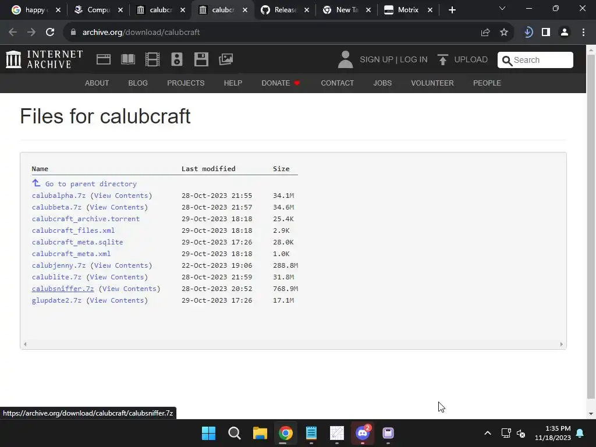Viewport: 596px width, 447px height.
Task: Go back with browser back arrow
Action: pyautogui.click(x=13, y=33)
